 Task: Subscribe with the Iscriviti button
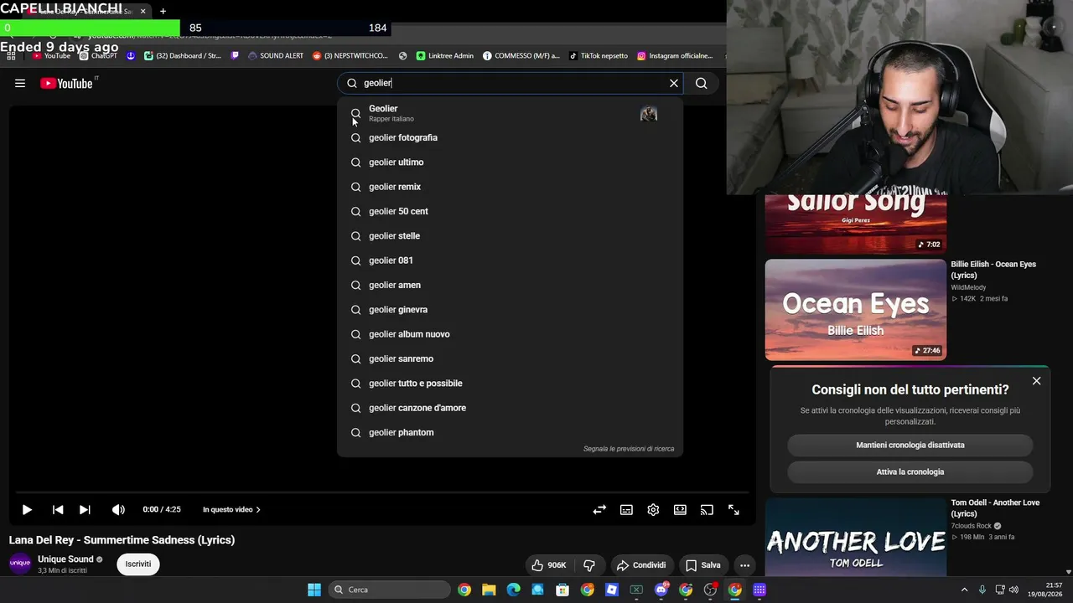(x=138, y=564)
